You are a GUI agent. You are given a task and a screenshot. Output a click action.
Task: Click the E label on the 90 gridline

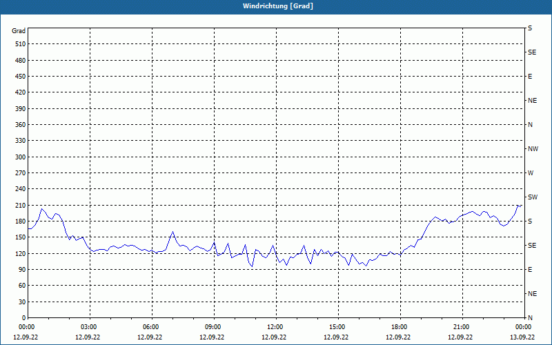[x=530, y=269]
